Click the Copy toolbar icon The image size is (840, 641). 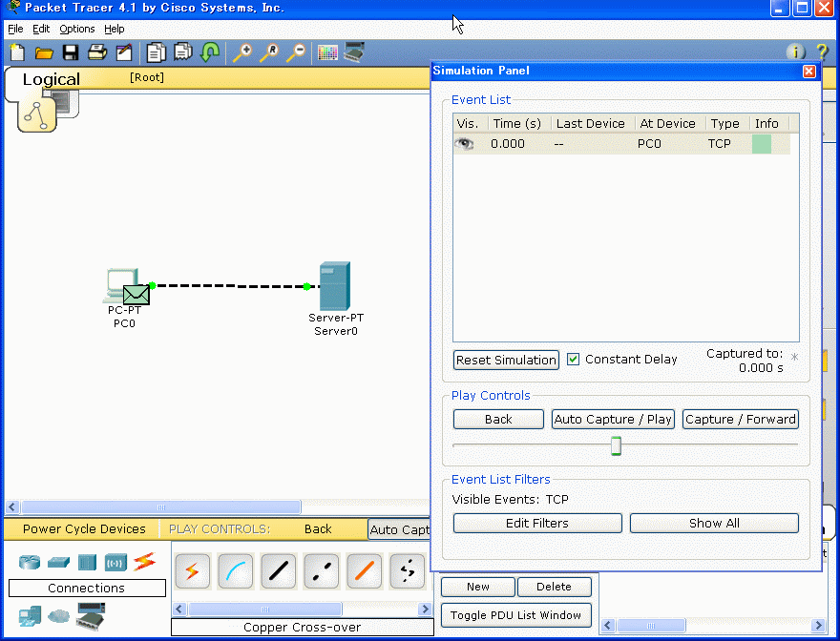pyautogui.click(x=157, y=52)
